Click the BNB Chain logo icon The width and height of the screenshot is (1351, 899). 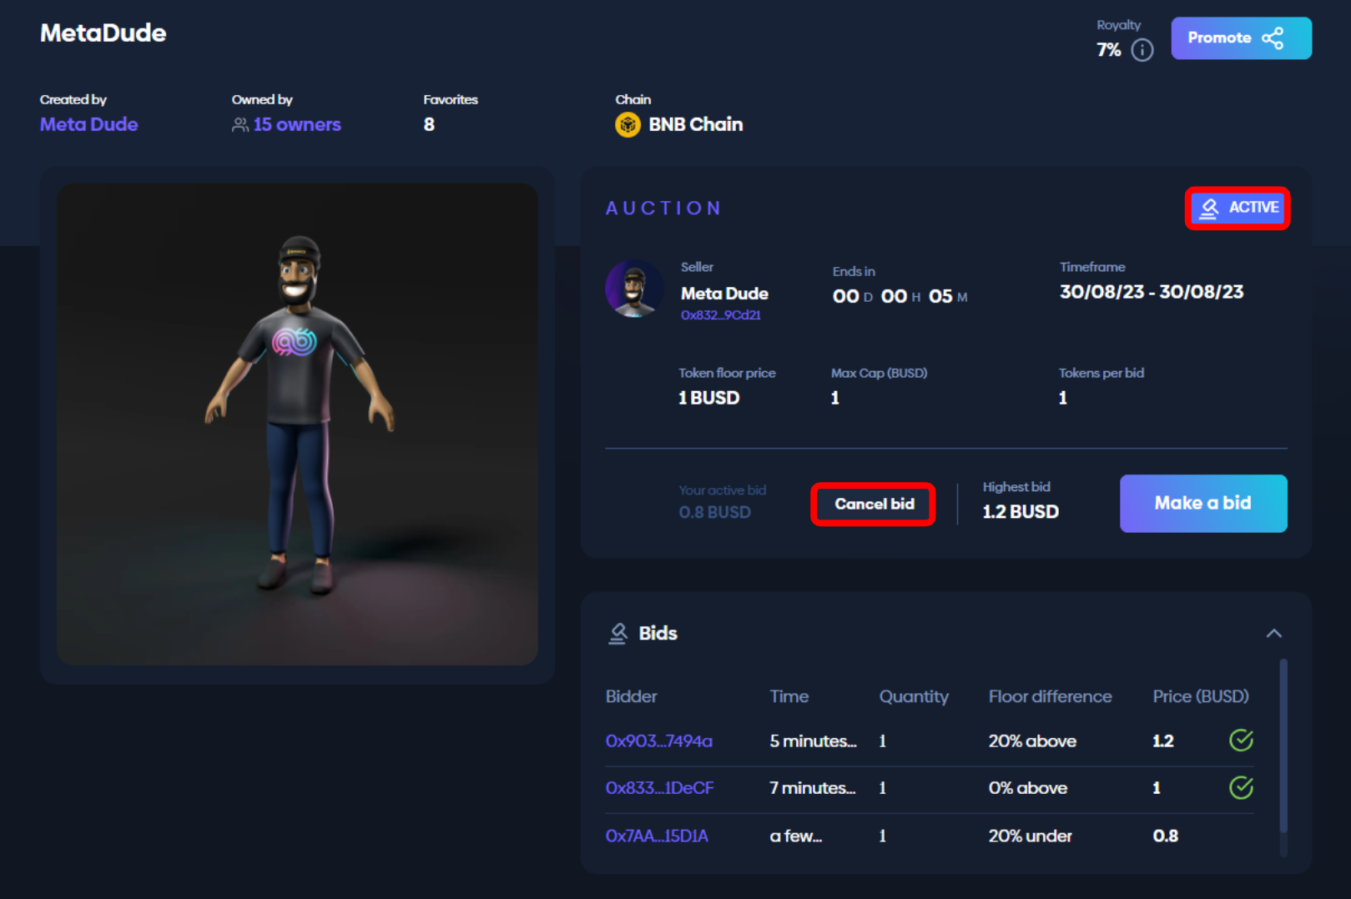[628, 125]
